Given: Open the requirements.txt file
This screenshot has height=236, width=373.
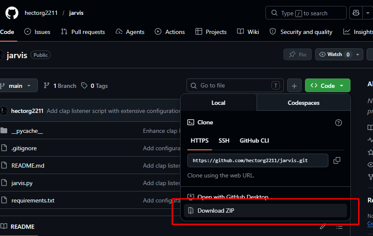Looking at the screenshot, I should pyautogui.click(x=33, y=200).
